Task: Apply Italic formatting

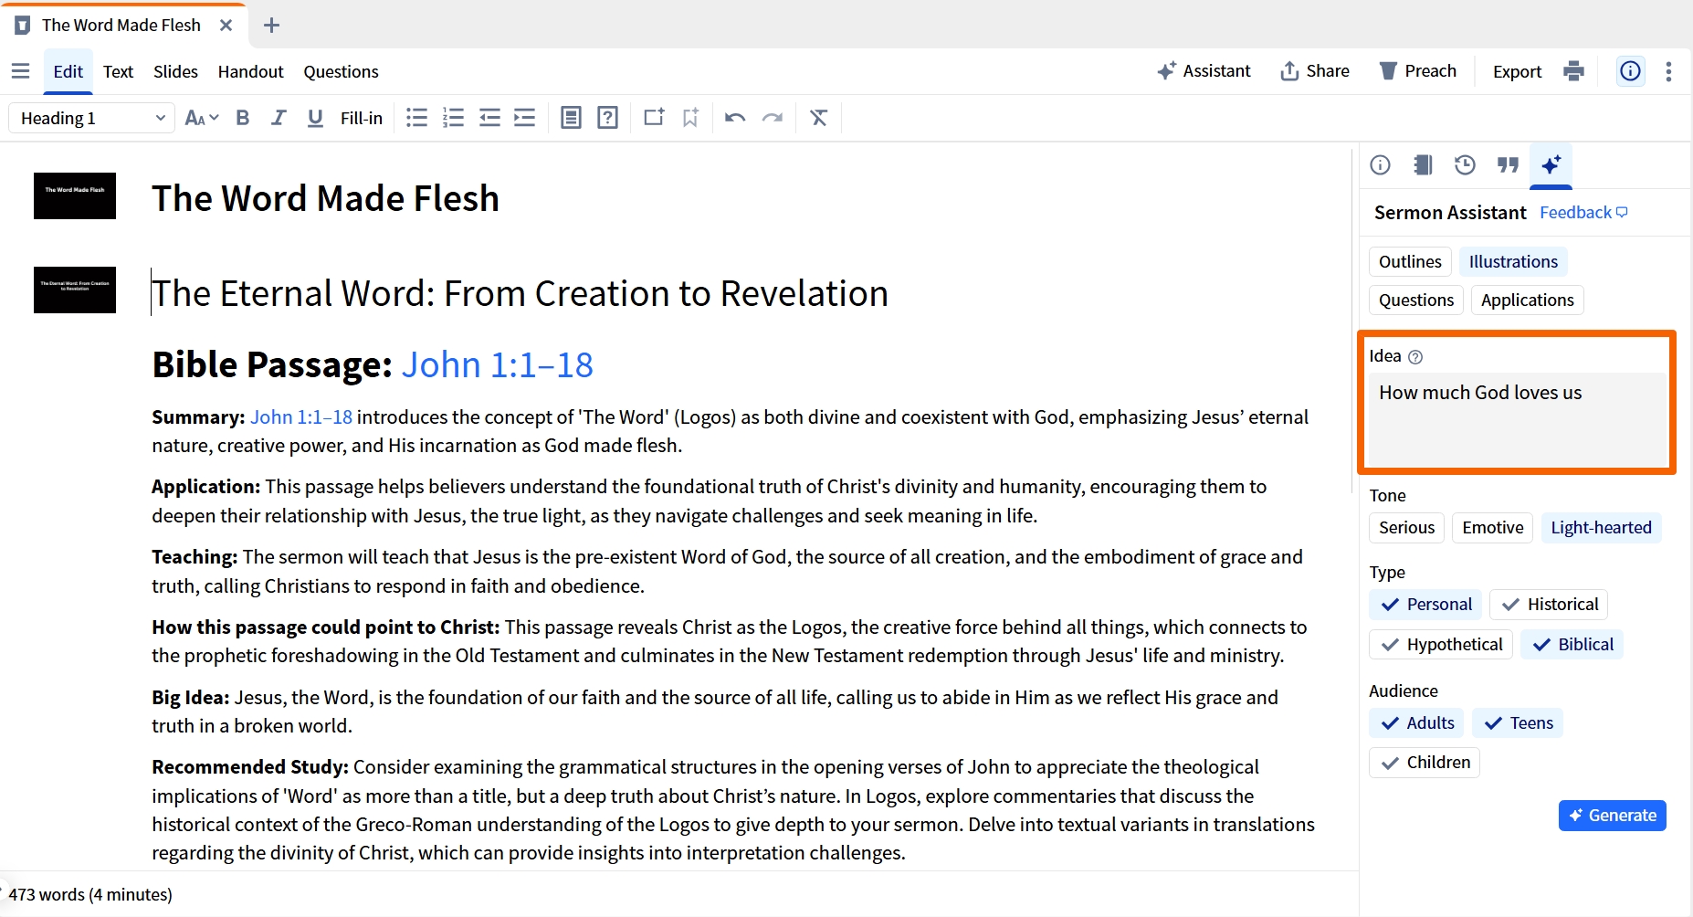Action: 279,118
